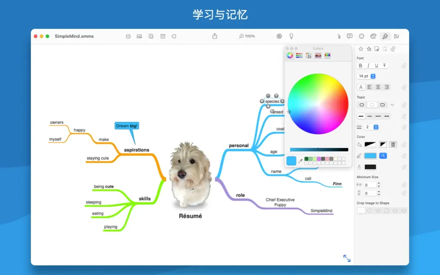Select the skills topic
The image size is (440, 275).
pos(145,199)
